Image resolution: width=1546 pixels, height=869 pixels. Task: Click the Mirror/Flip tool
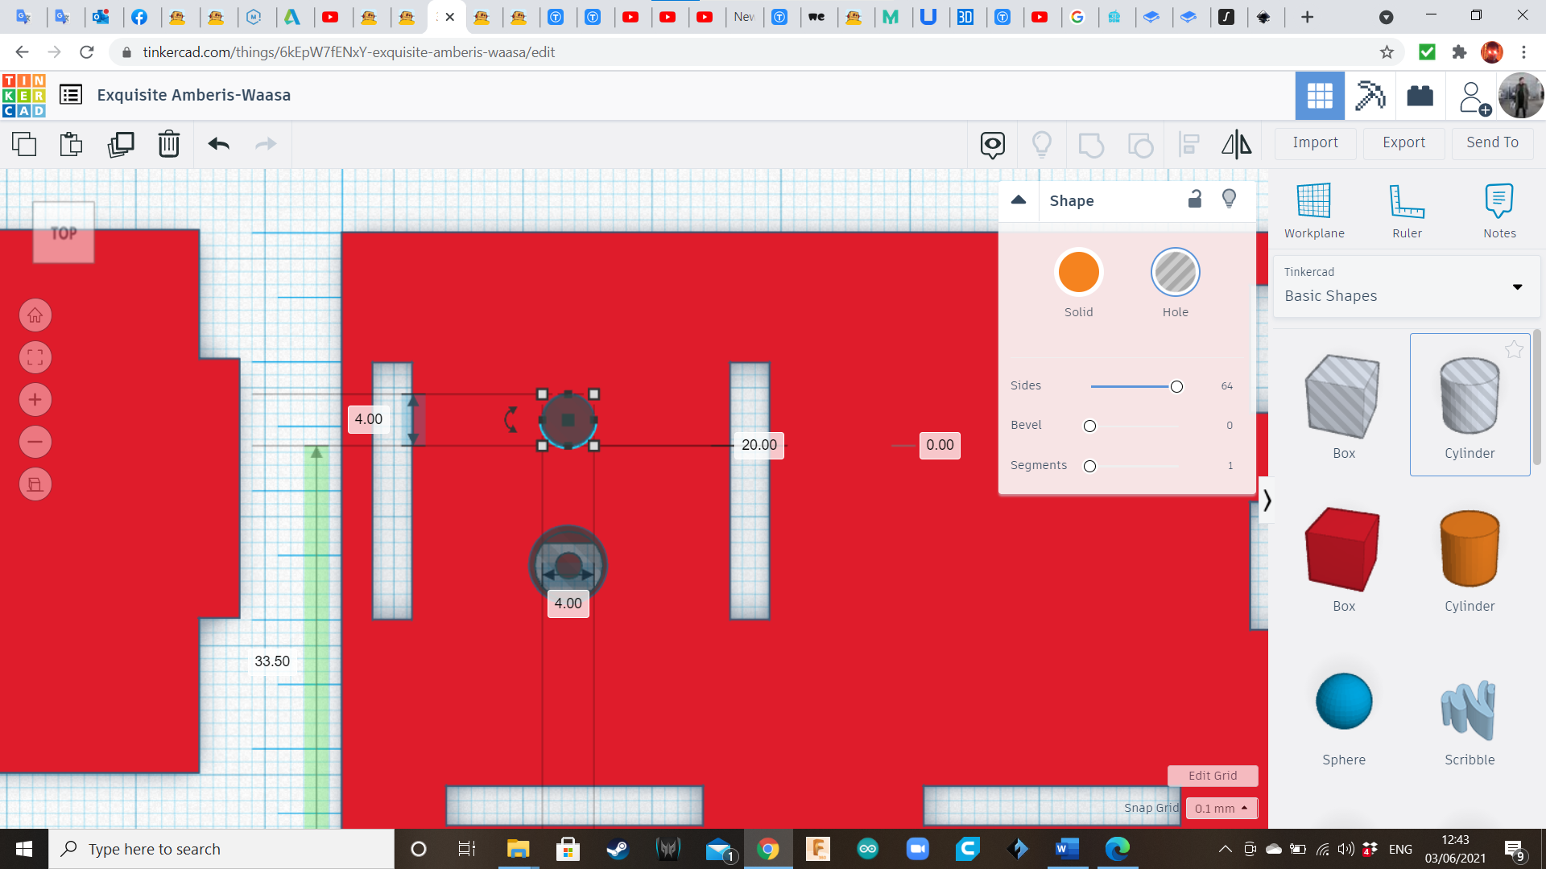tap(1237, 145)
